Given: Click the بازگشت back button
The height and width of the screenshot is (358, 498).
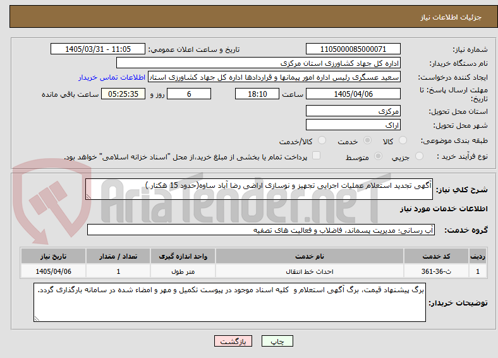Looking at the screenshot, I should (x=233, y=341).
